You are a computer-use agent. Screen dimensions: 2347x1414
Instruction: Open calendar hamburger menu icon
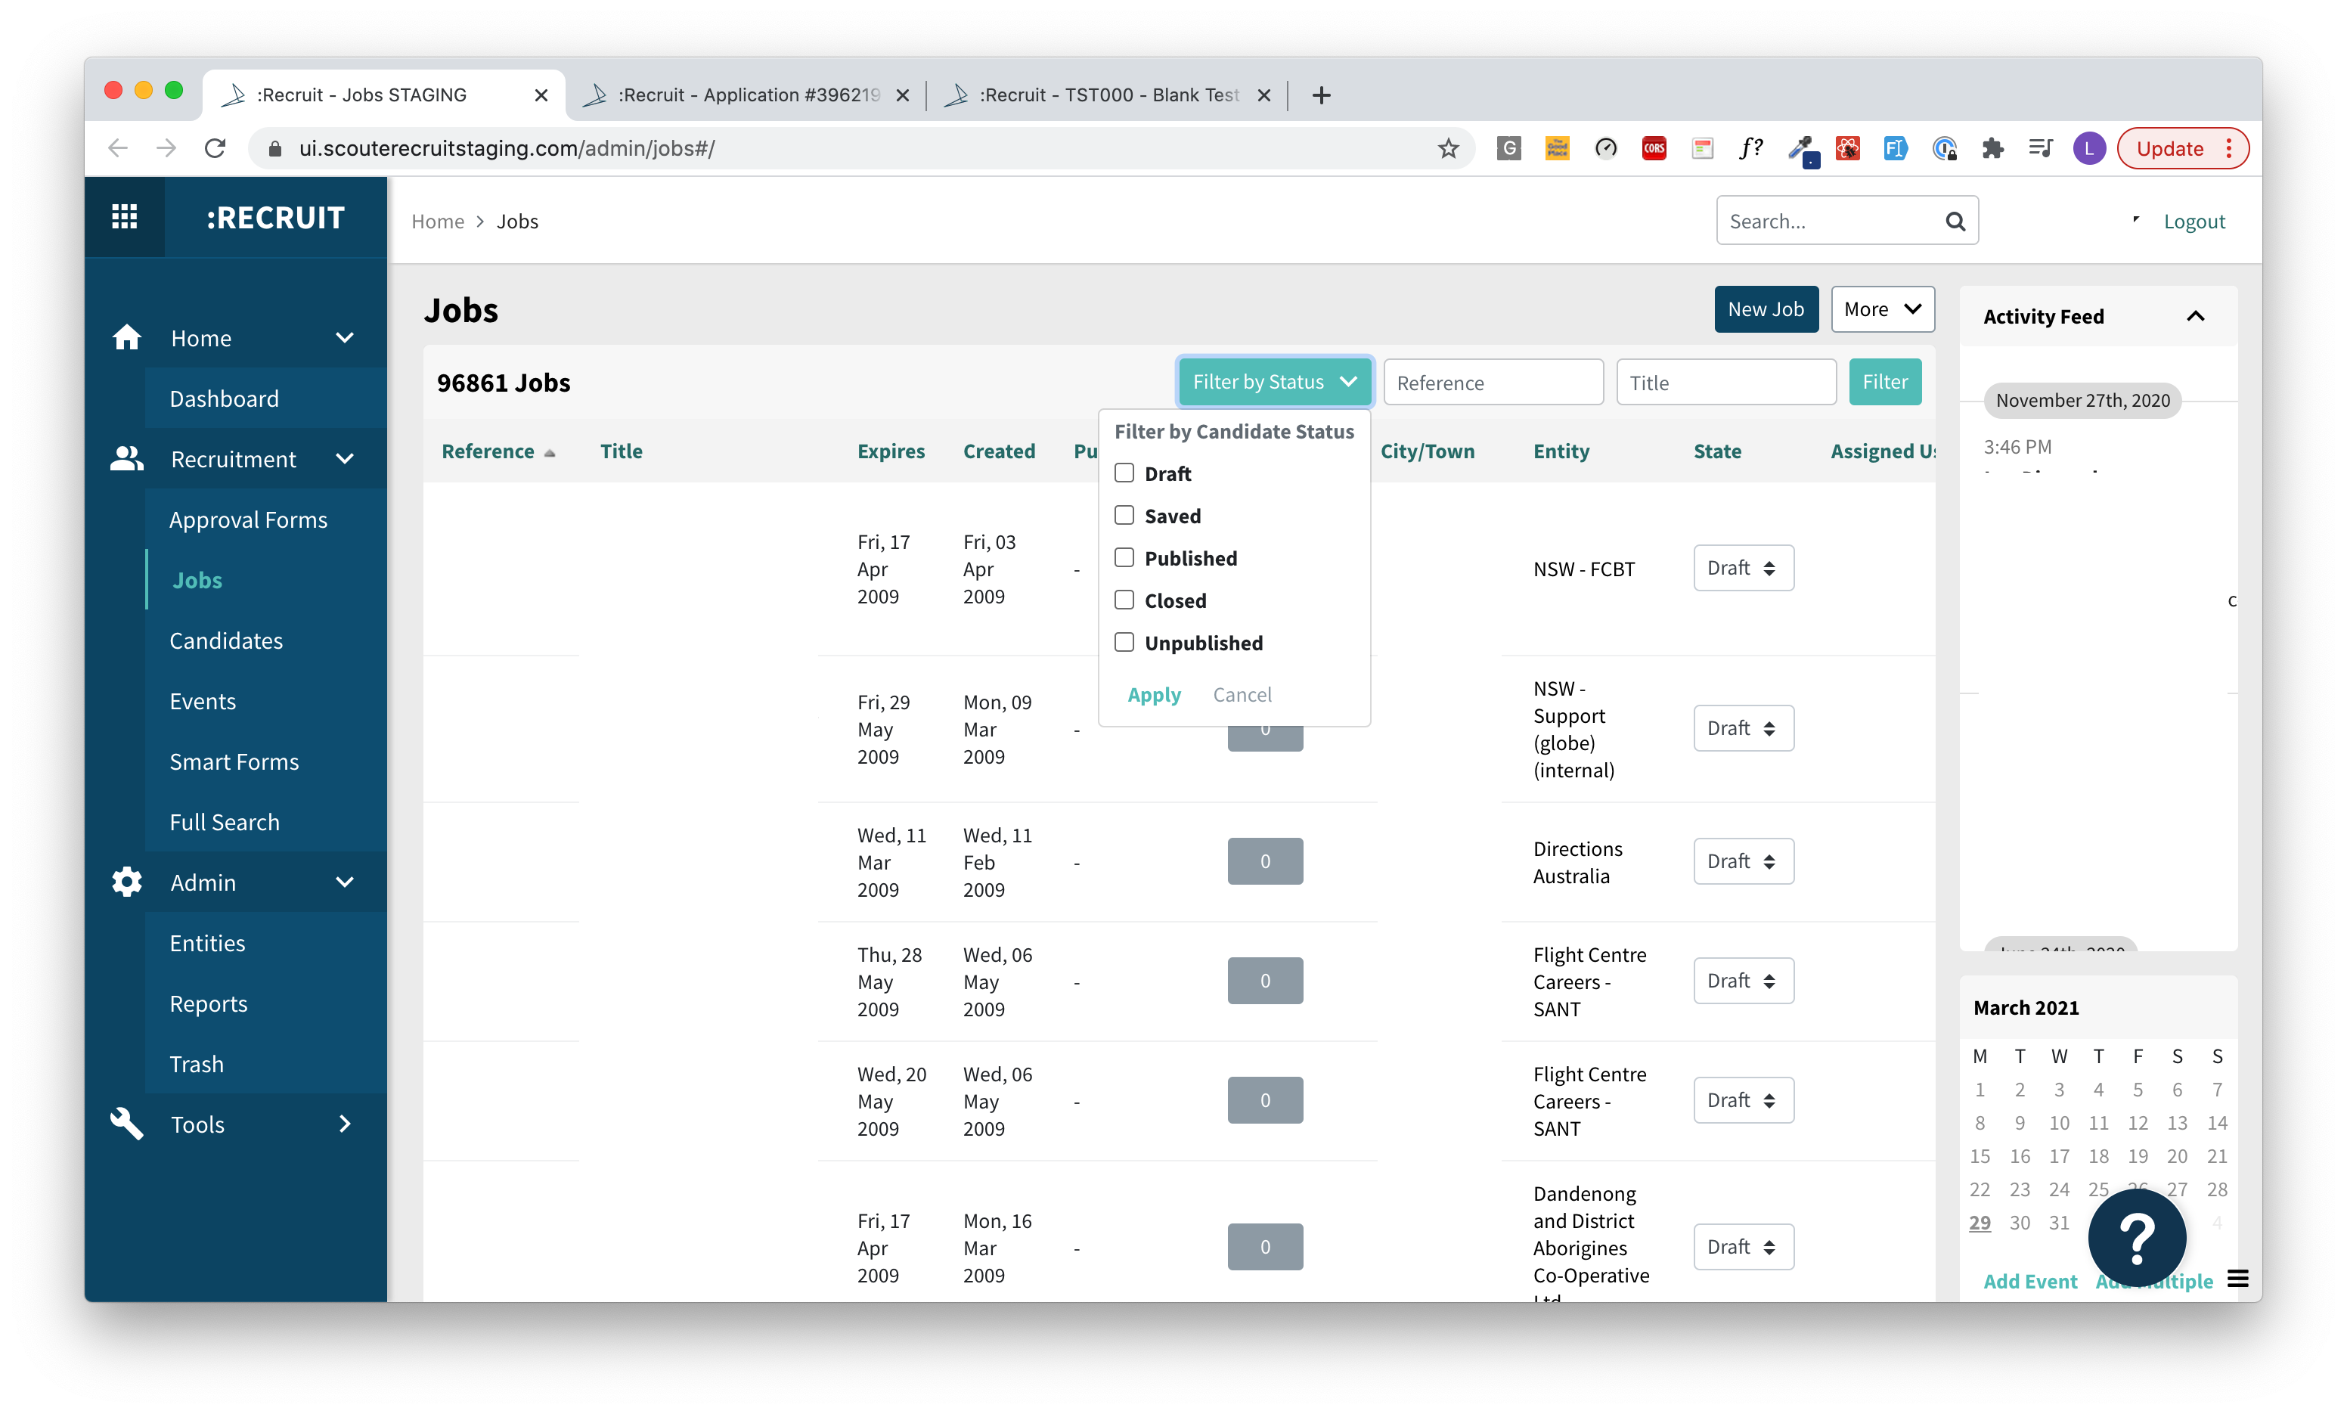(x=2237, y=1279)
